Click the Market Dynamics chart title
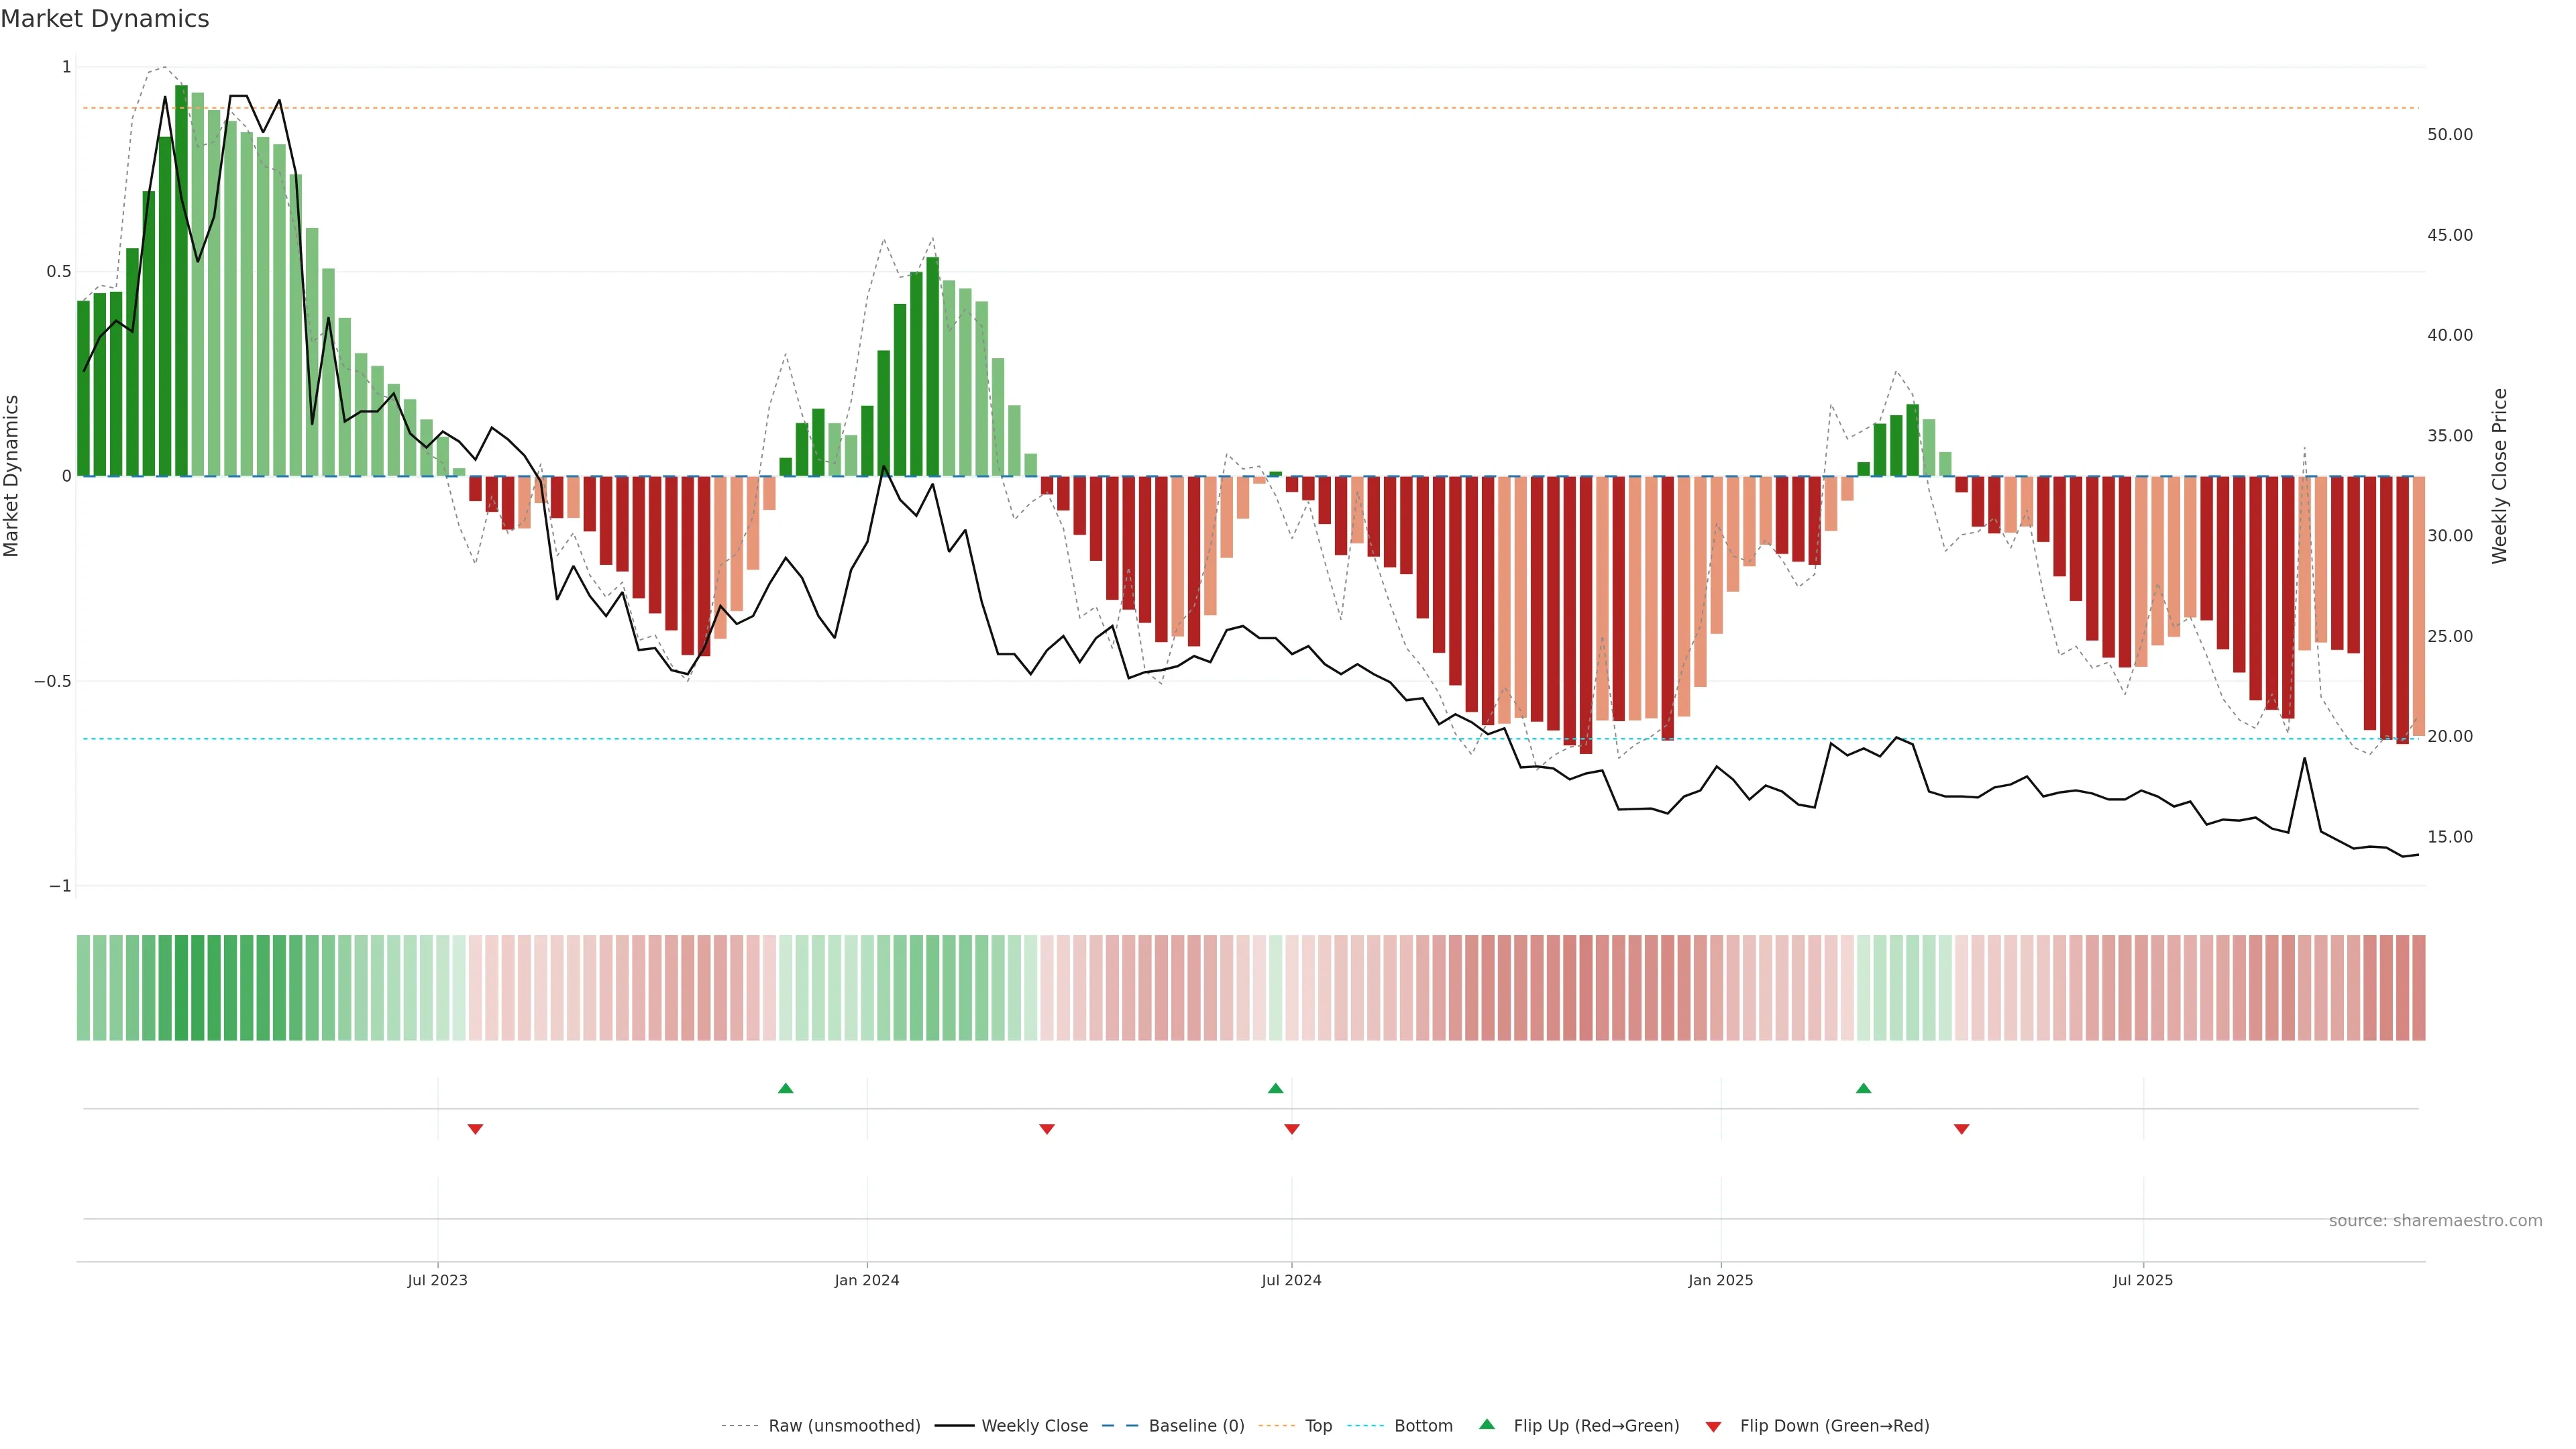2576x1449 pixels. point(105,19)
